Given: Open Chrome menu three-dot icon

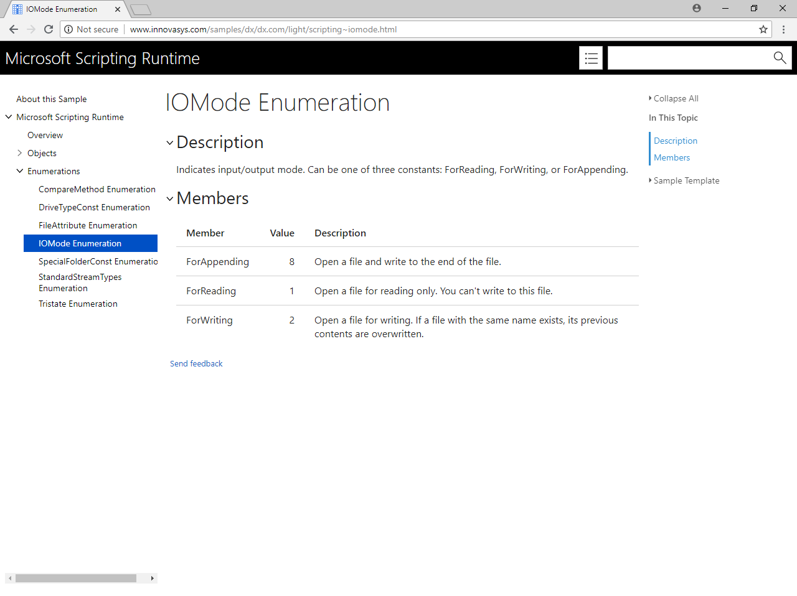Looking at the screenshot, I should point(784,29).
